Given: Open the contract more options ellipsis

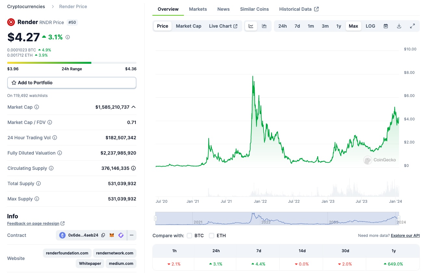Looking at the screenshot, I should tap(132, 235).
